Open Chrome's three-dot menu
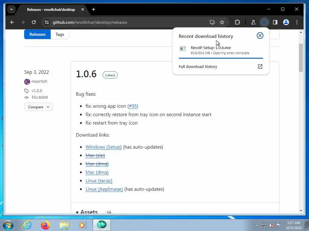 [297, 22]
